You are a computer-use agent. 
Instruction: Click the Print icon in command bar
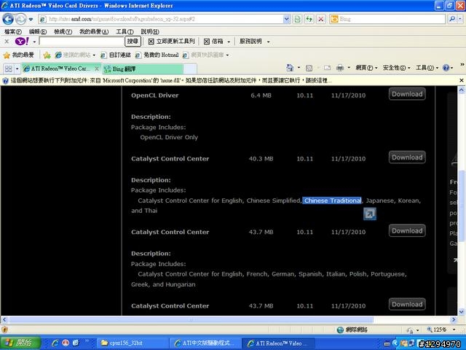[x=340, y=68]
